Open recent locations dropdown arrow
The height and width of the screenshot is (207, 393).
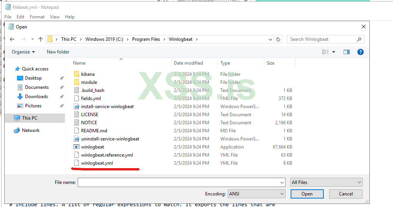[x=32, y=39]
